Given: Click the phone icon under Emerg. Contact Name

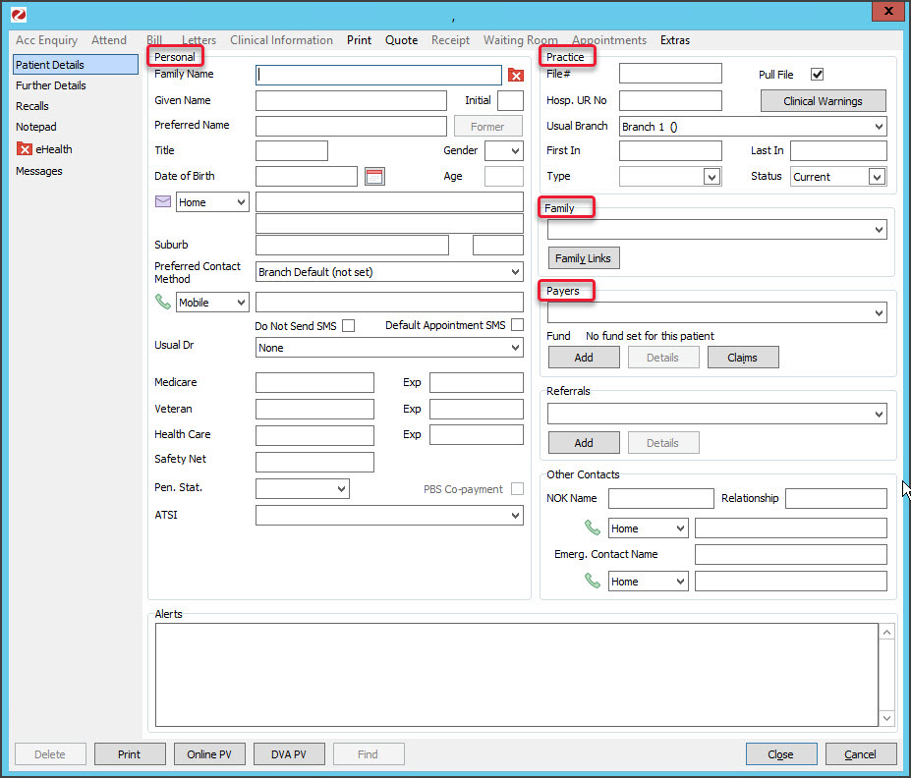Looking at the screenshot, I should tap(593, 582).
